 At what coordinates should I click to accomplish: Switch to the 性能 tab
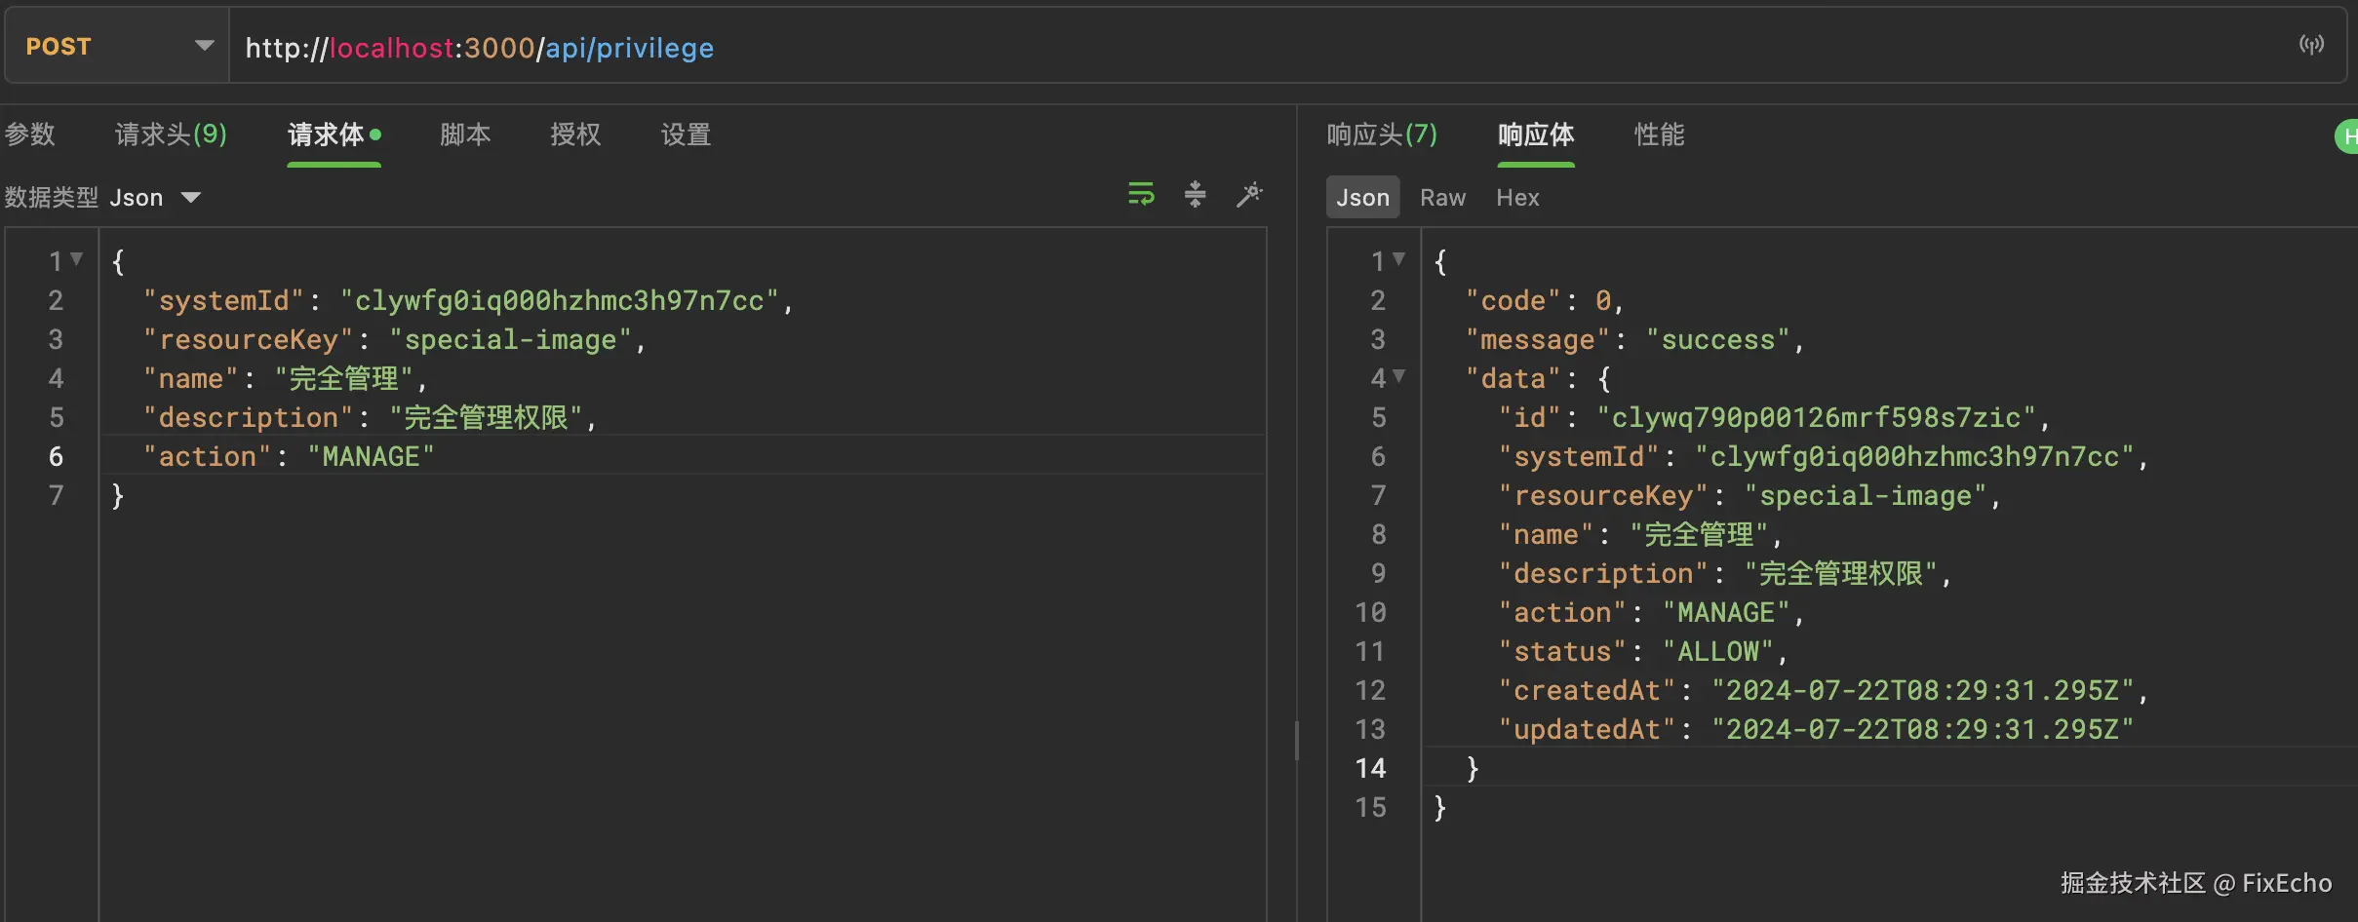(x=1659, y=134)
